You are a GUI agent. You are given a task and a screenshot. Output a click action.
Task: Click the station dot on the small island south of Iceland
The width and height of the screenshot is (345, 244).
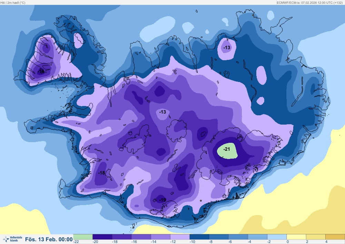point(133,227)
